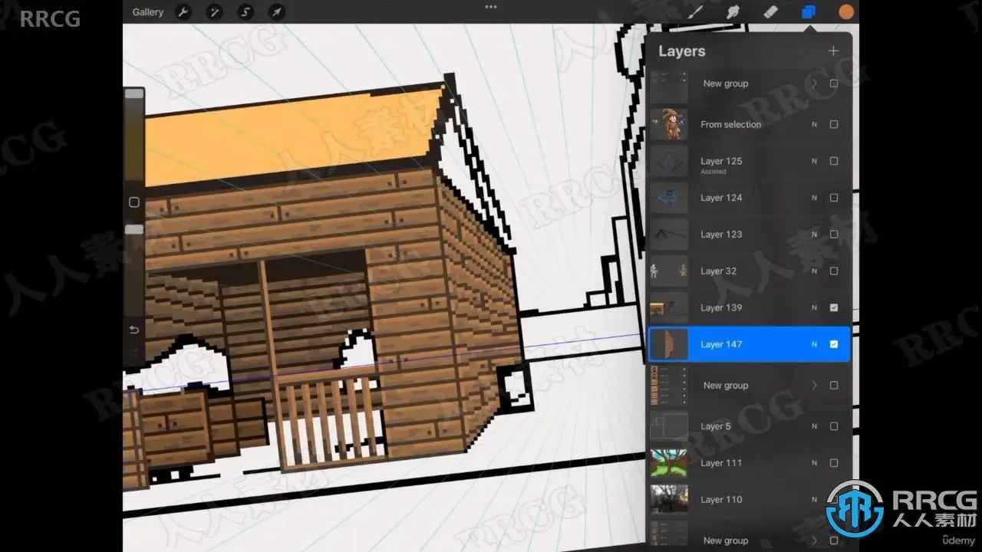
Task: Show the New group above From selection
Action: (x=834, y=84)
